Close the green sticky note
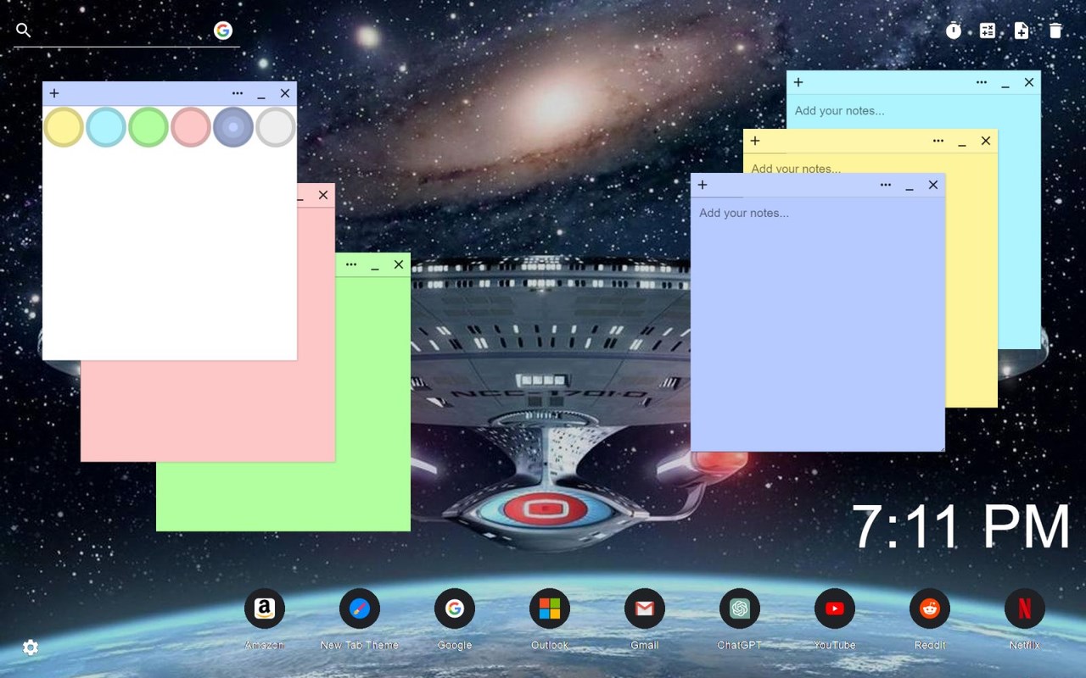 tap(399, 264)
